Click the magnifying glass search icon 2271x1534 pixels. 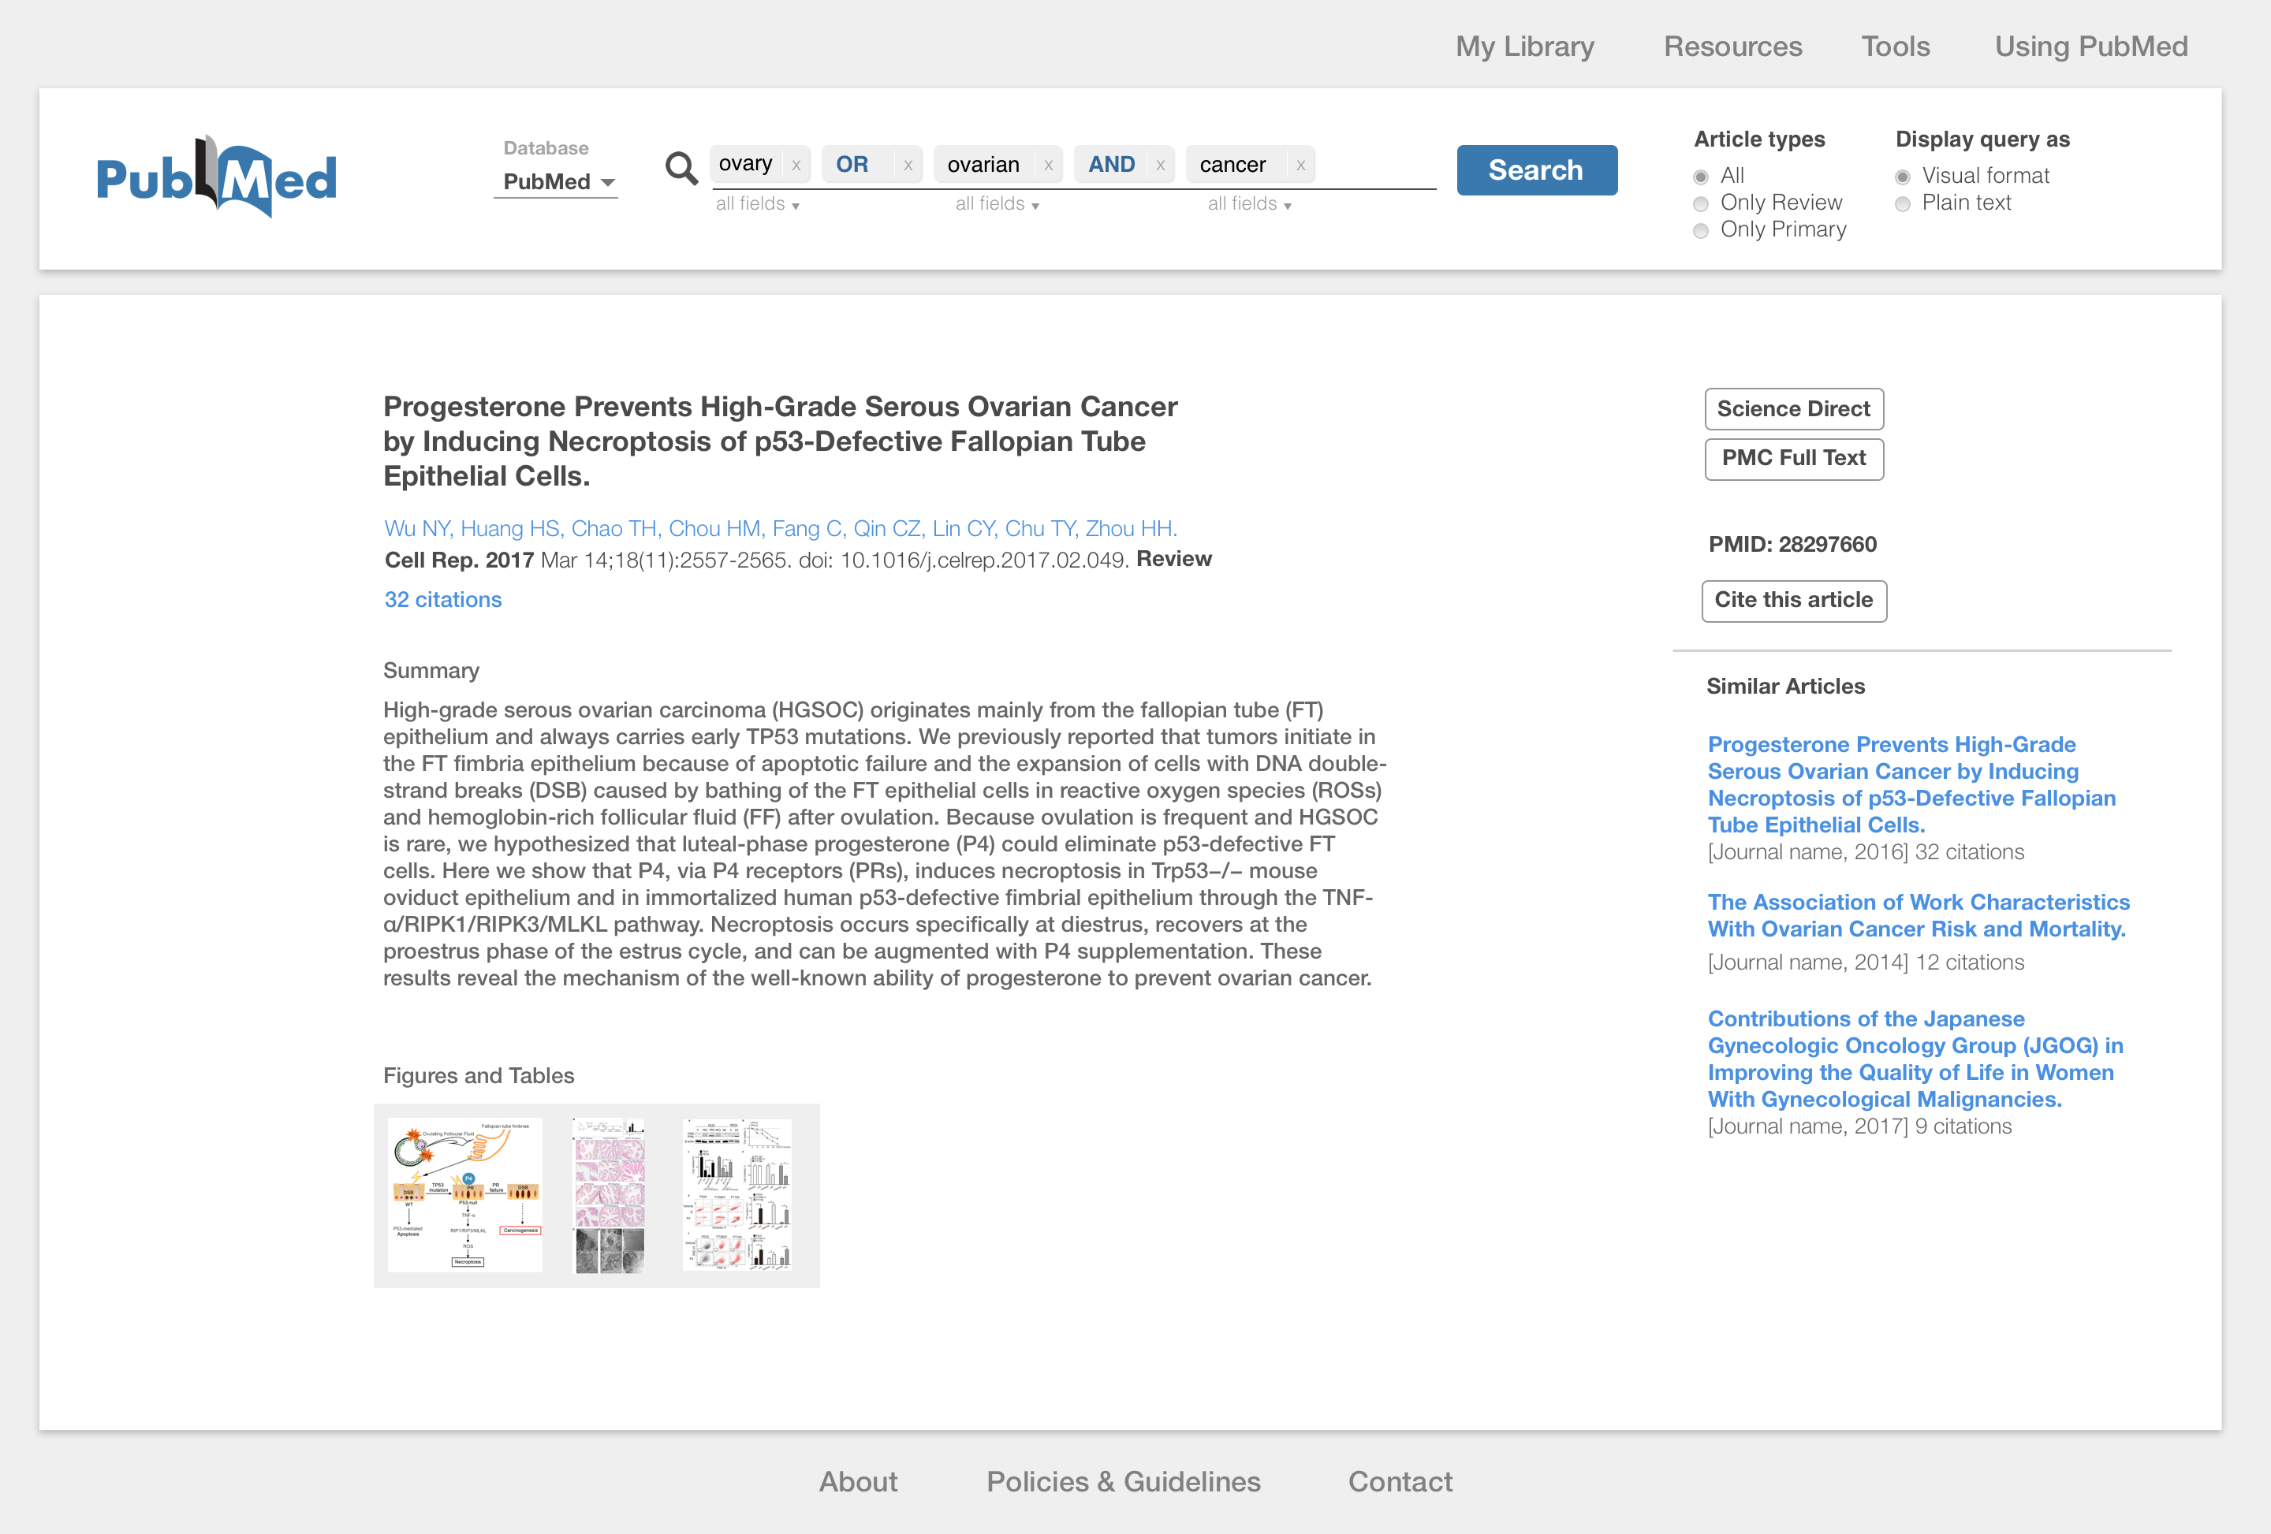pyautogui.click(x=681, y=168)
